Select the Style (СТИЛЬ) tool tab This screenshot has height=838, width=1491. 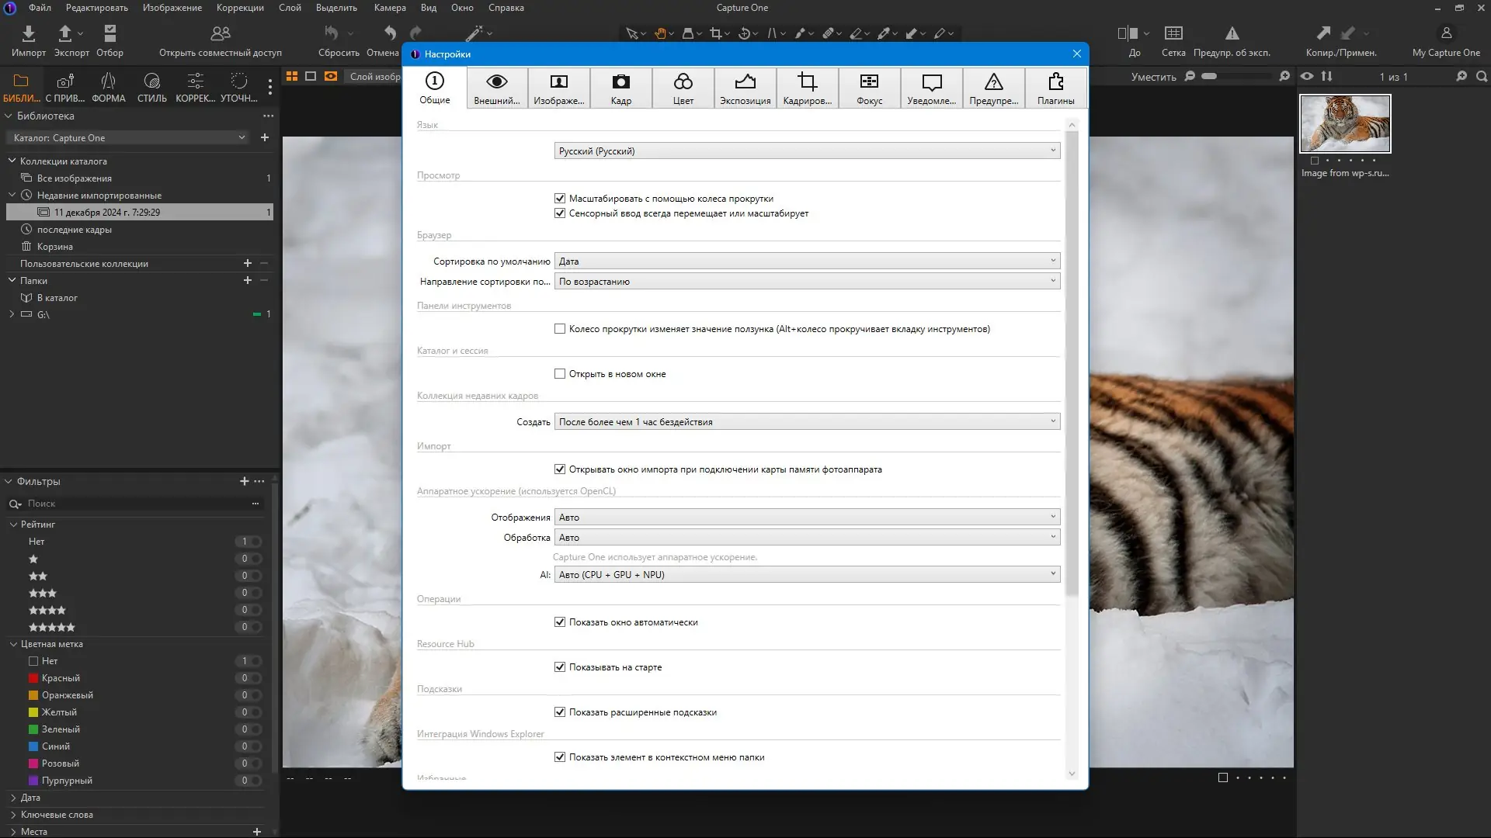pos(152,87)
